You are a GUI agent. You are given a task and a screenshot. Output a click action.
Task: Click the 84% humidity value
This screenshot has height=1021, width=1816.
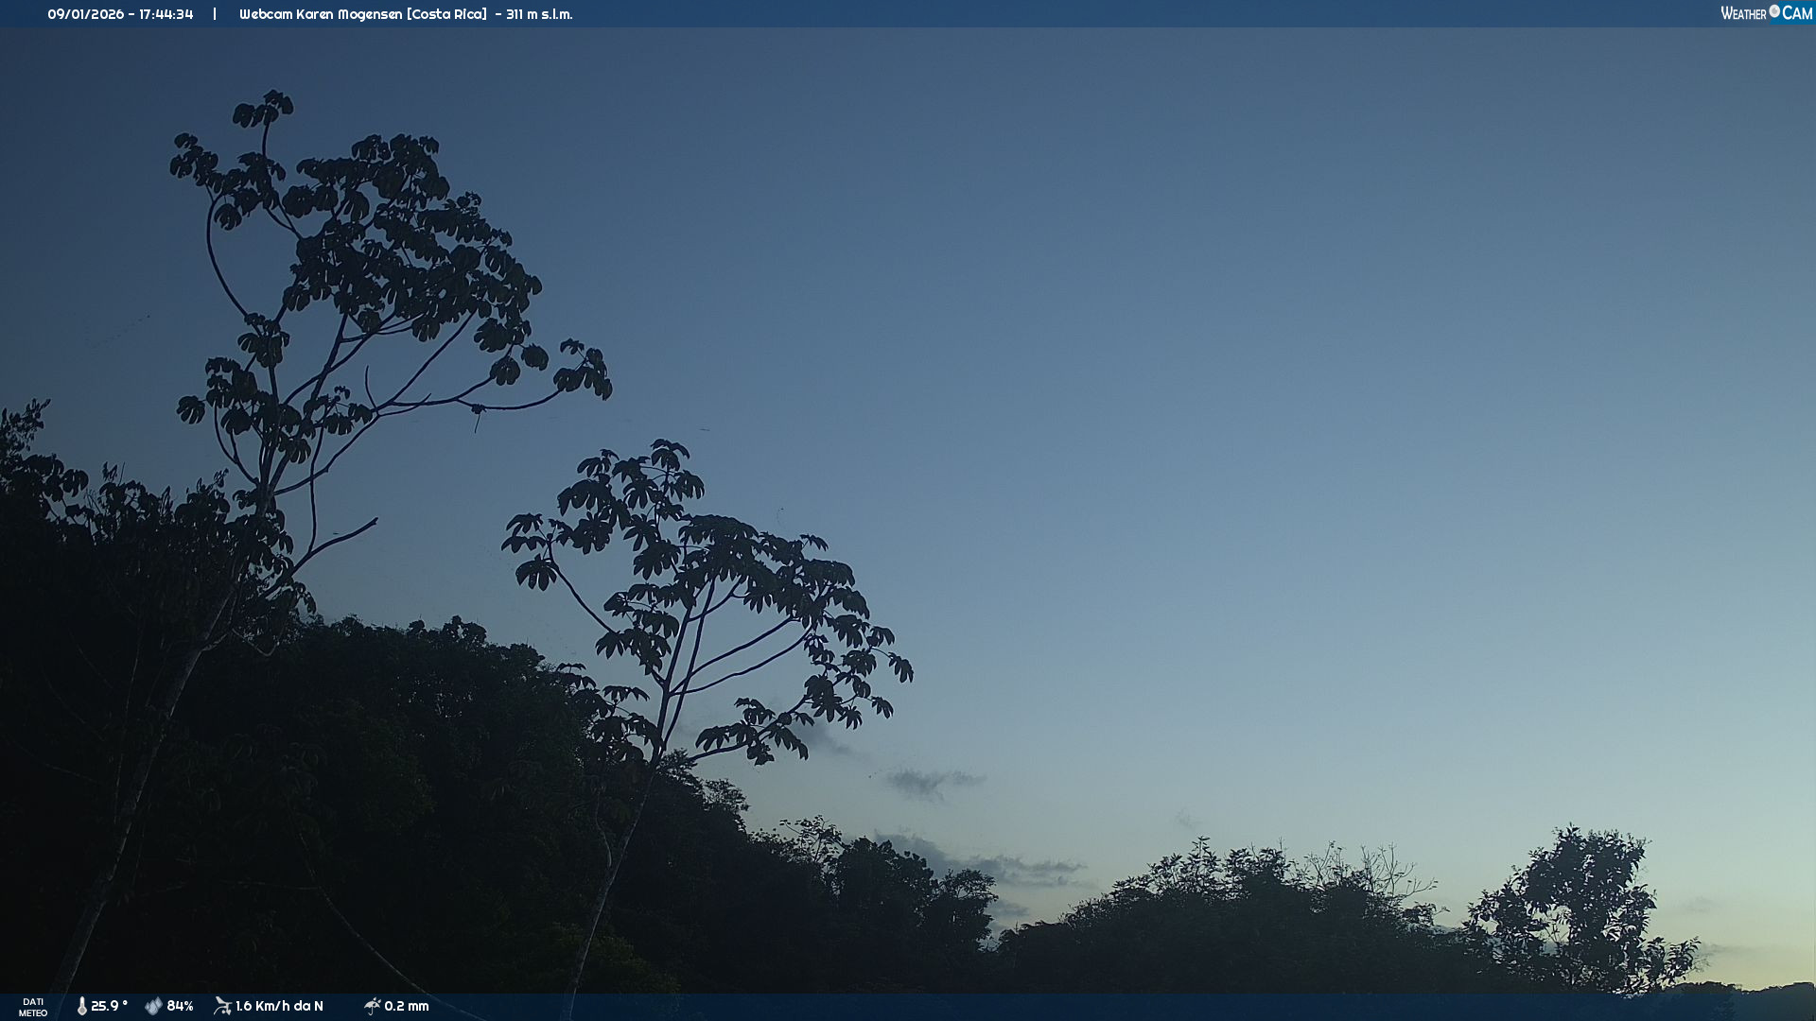[x=180, y=1006]
